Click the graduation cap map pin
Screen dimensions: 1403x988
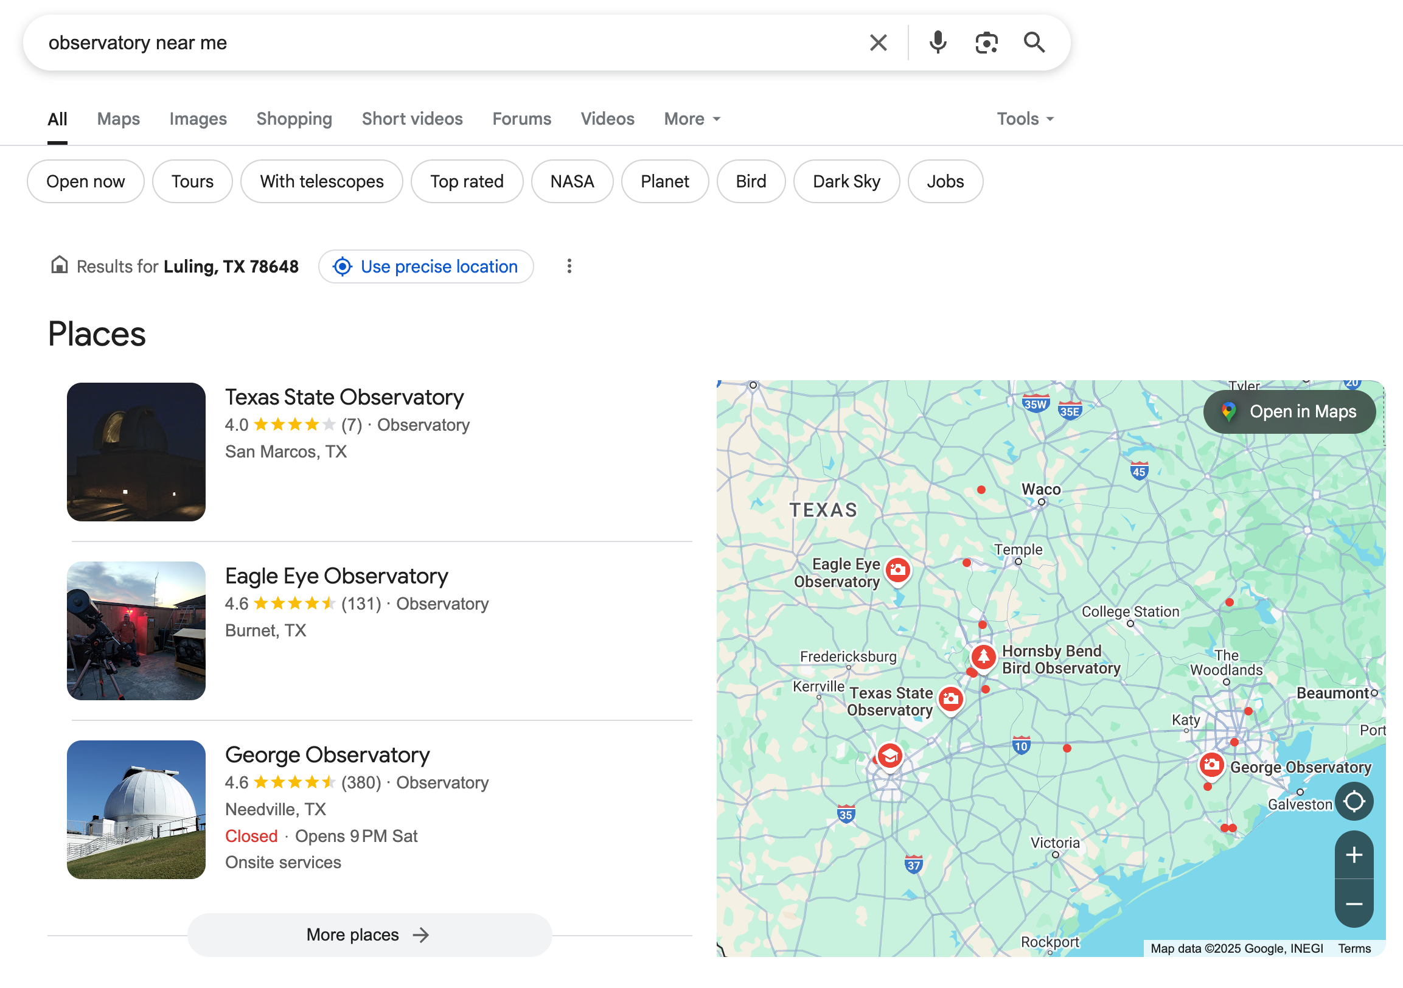[889, 757]
